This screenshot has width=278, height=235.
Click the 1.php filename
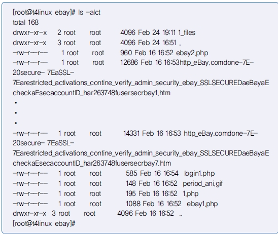[x=191, y=194]
